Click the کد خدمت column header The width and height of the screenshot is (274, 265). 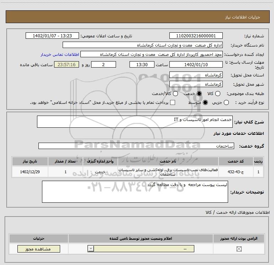tap(236, 161)
